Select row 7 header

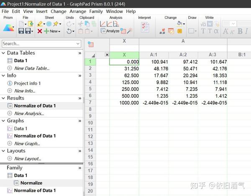[90, 102]
